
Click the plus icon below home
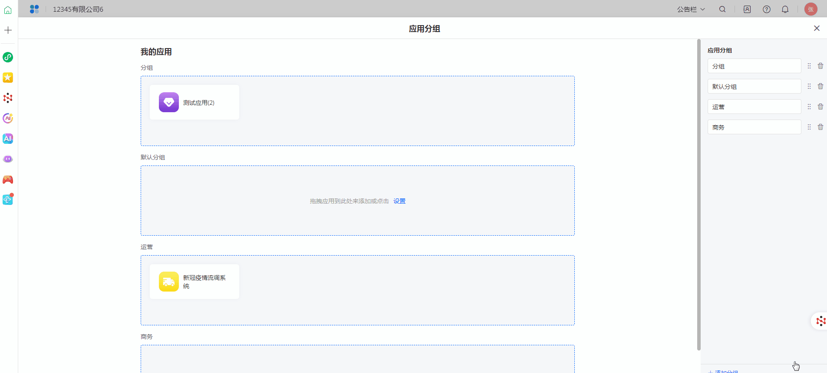(8, 30)
